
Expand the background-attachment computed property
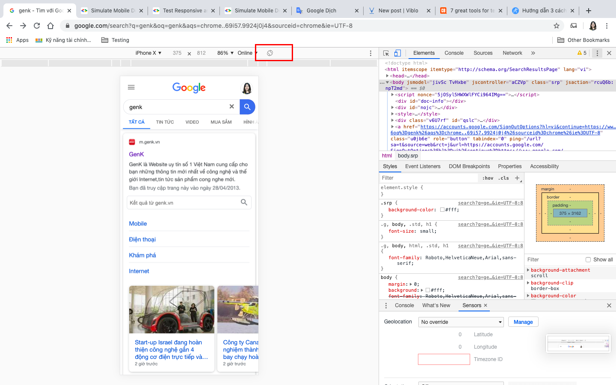(x=528, y=270)
